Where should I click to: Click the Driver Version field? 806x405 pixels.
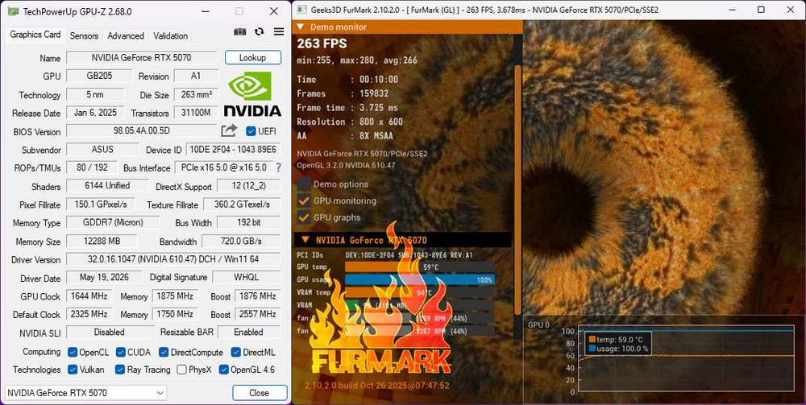coord(174,259)
